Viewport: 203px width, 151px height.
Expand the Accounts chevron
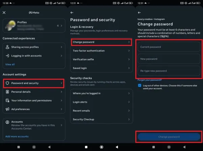click(61, 125)
